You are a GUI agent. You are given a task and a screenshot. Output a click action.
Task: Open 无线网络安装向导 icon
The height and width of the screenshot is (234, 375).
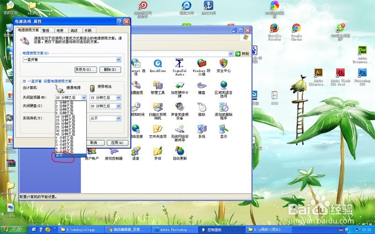click(x=180, y=133)
